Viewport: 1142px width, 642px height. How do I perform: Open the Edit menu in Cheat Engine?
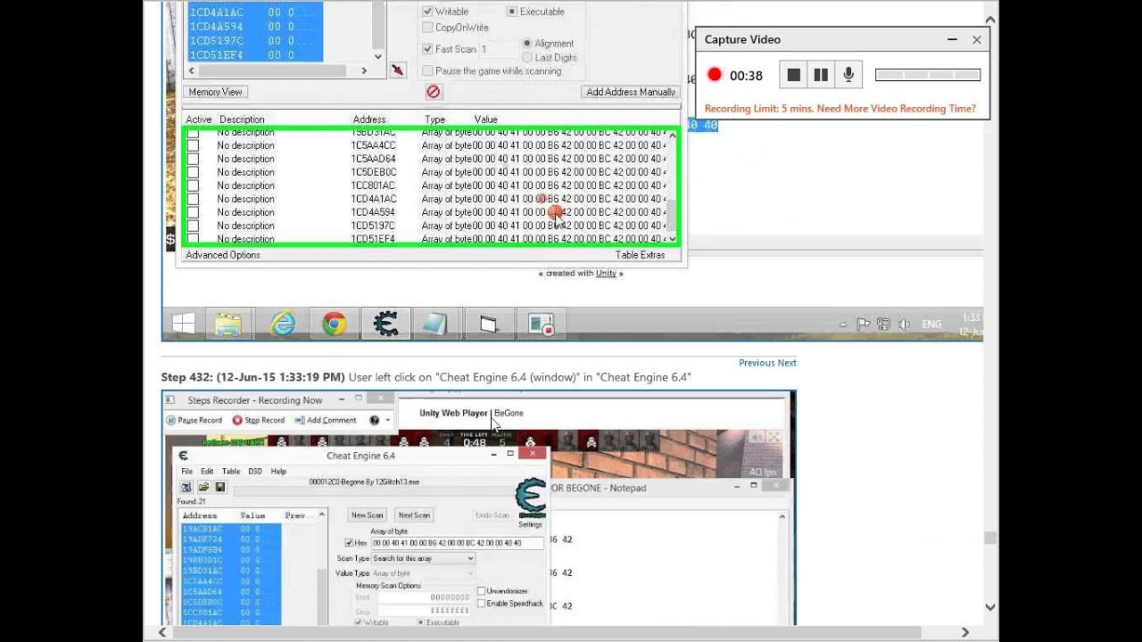coord(207,471)
